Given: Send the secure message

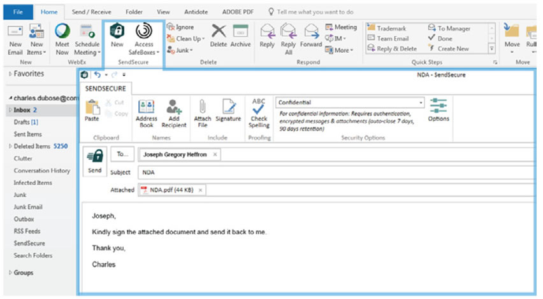Looking at the screenshot, I should [95, 162].
